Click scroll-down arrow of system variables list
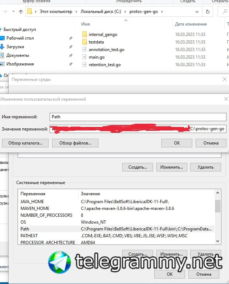Screen dimensions: 229x284 point(217,241)
